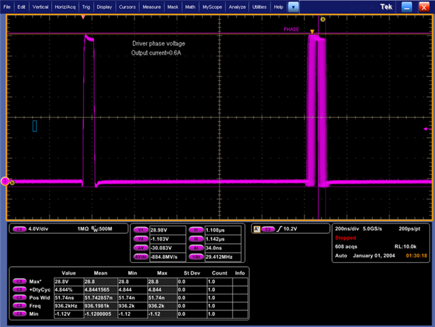Click the 4.0V/div scale readout
This screenshot has width=435, height=327.
[38, 229]
